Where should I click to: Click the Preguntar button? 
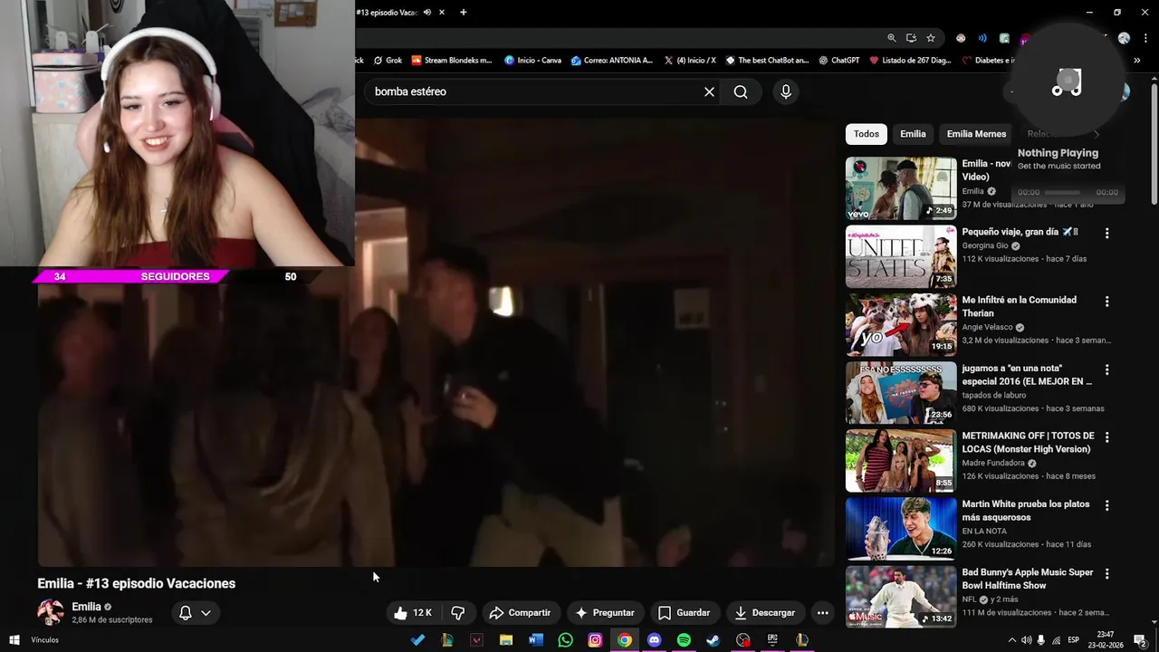604,613
